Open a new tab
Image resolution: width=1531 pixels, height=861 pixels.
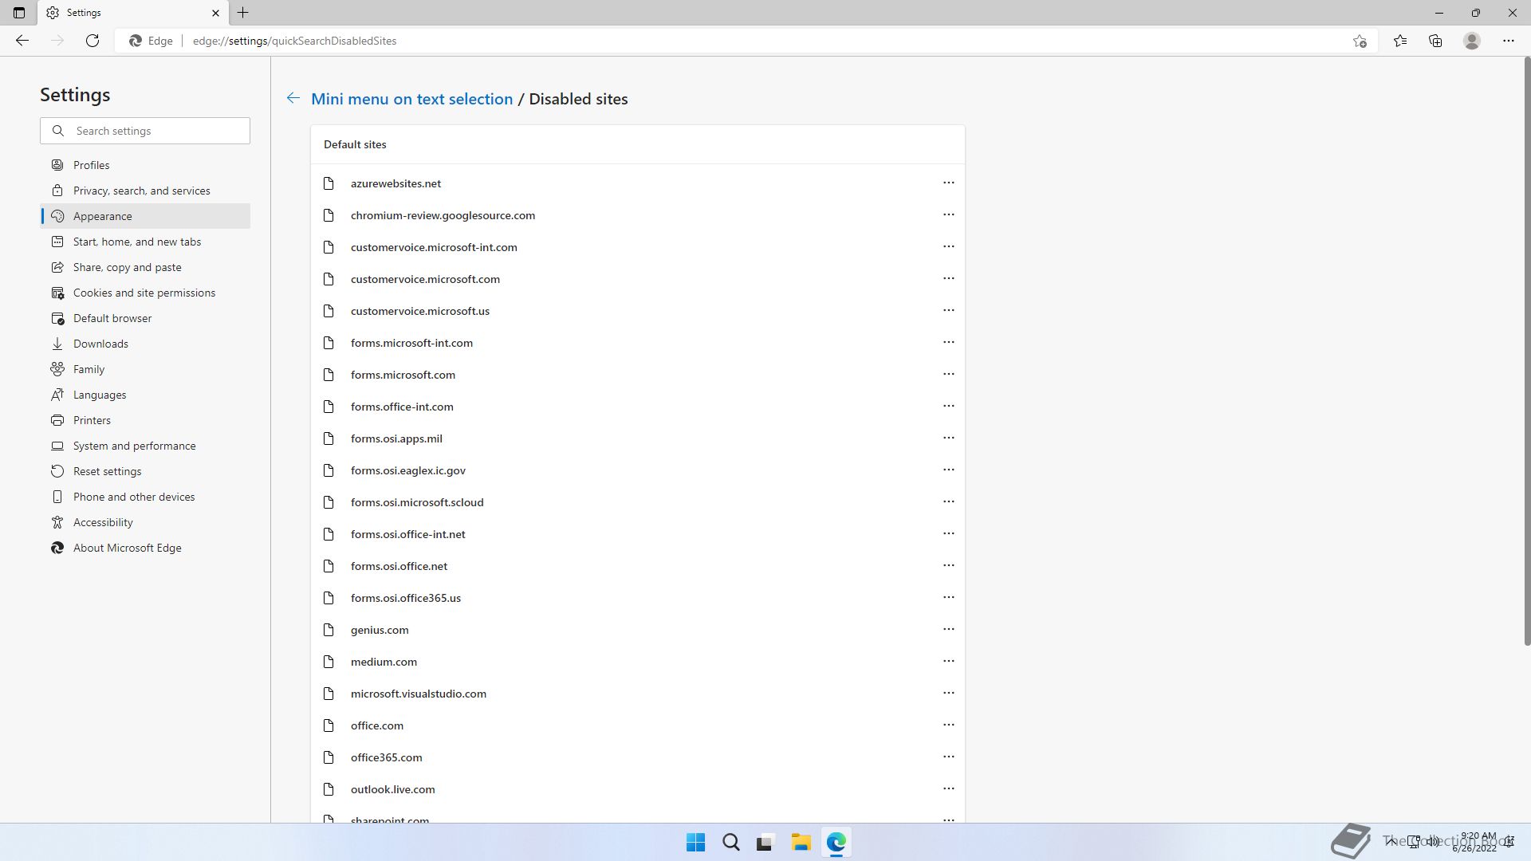(243, 13)
